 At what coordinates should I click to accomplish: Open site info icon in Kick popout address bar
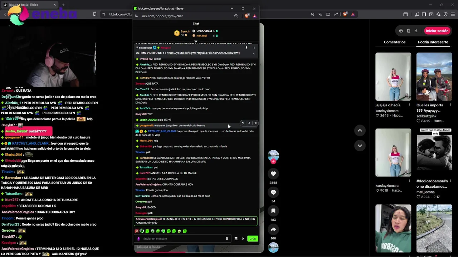[x=136, y=16]
